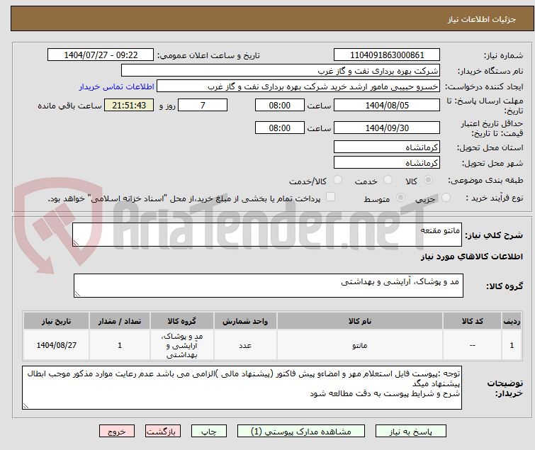Click the price validity date 1404/09/30

(387, 128)
